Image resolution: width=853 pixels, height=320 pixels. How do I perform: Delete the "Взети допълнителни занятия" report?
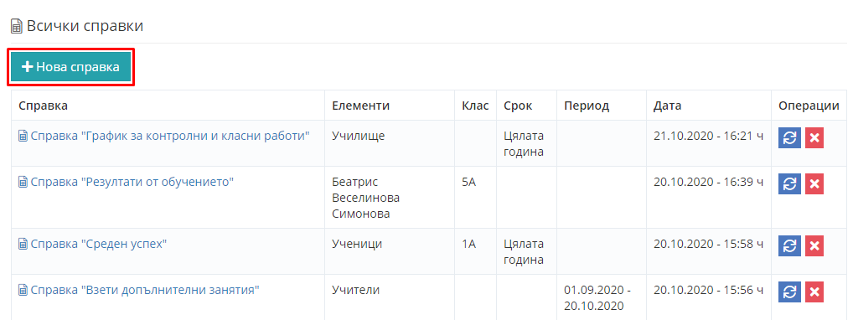(814, 292)
